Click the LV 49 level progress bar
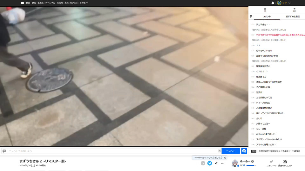The height and width of the screenshot is (171, 305). tap(251, 165)
